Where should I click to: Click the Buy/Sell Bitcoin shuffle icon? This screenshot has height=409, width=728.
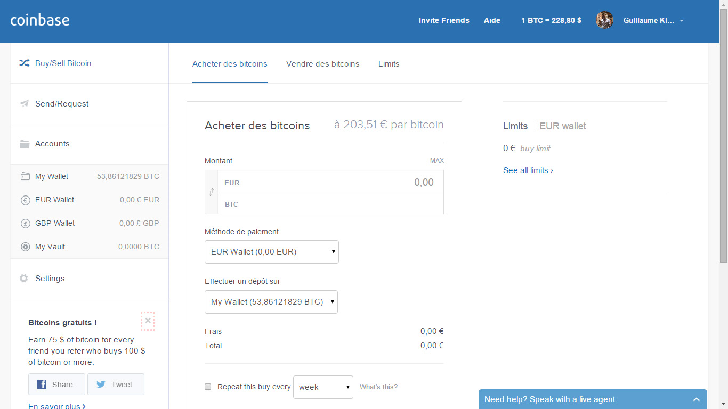point(24,63)
